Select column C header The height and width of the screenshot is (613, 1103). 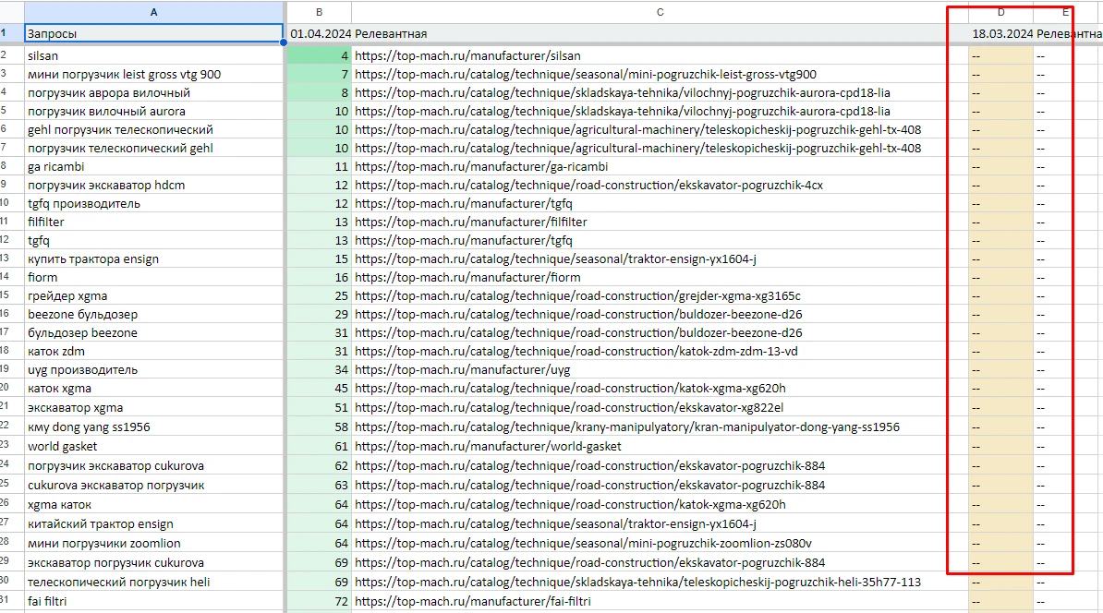click(x=660, y=12)
